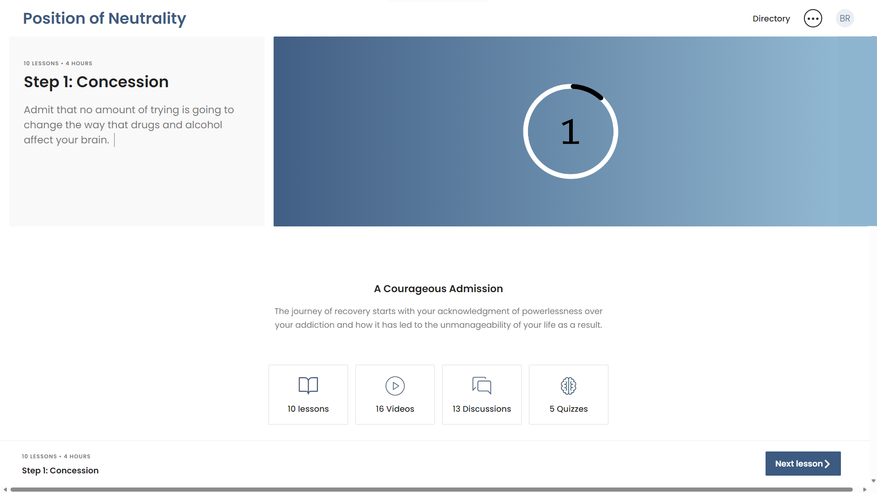Viewport: 877px width, 493px height.
Task: Click the Step 1 description text field
Action: 128,124
